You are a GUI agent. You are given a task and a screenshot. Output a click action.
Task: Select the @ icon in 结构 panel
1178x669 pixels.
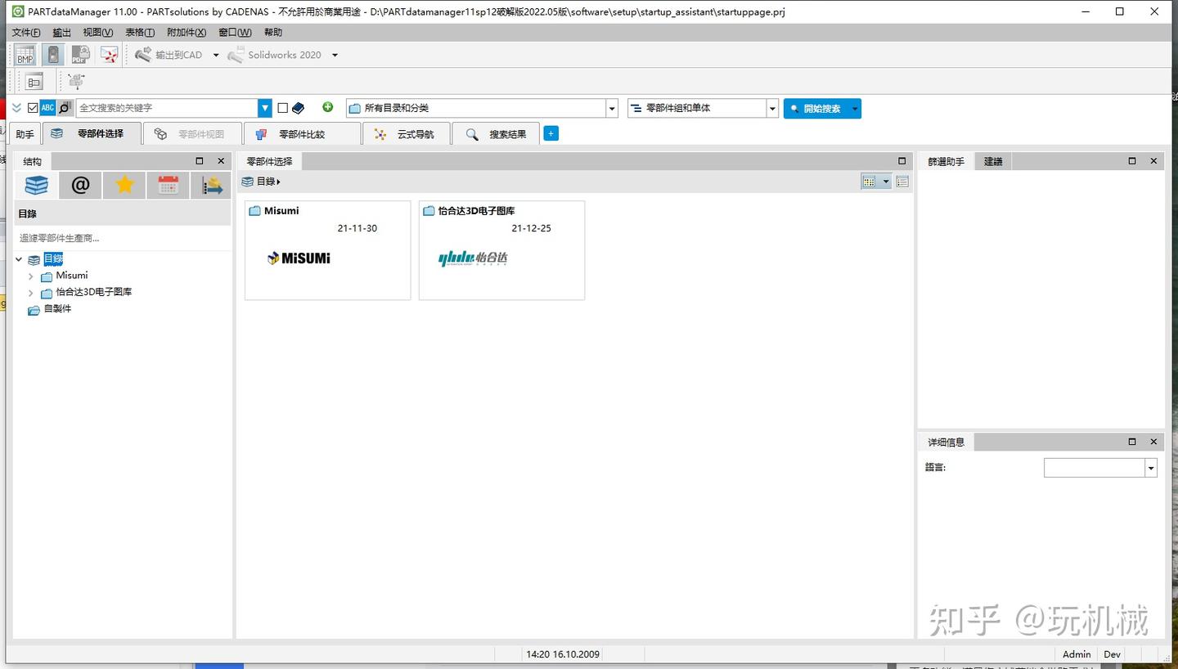80,186
